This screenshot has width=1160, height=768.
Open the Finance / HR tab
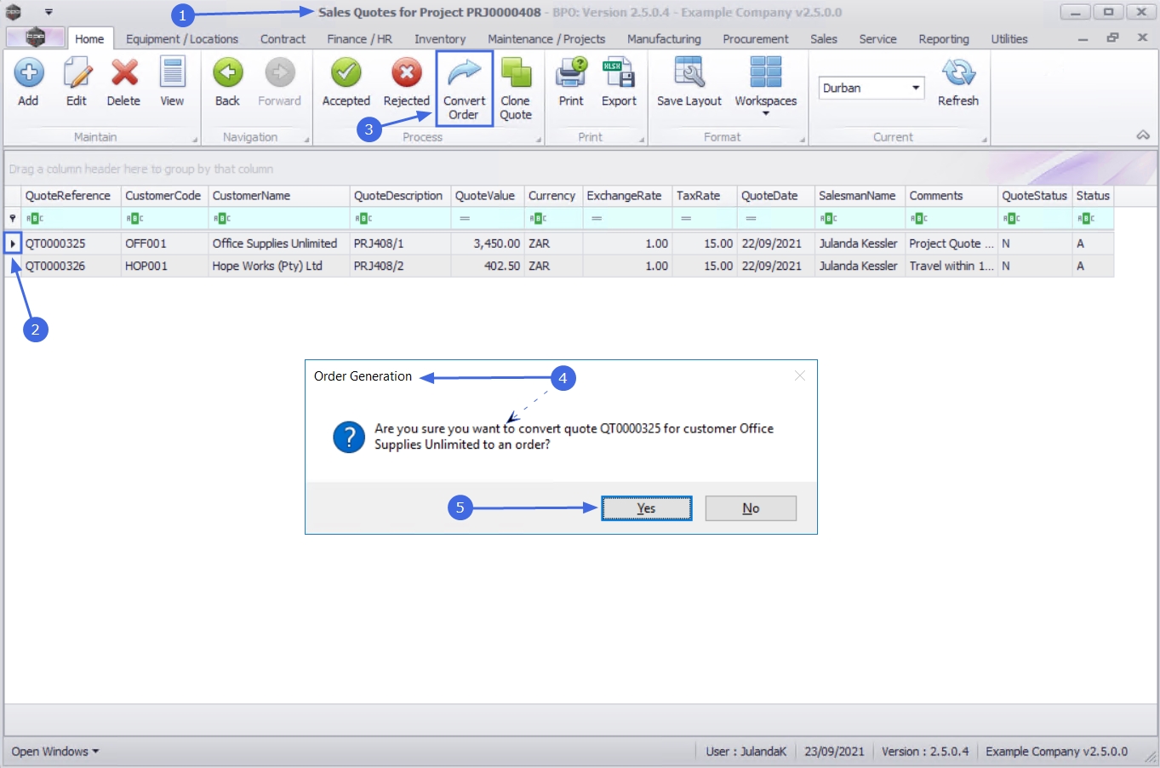pyautogui.click(x=360, y=39)
